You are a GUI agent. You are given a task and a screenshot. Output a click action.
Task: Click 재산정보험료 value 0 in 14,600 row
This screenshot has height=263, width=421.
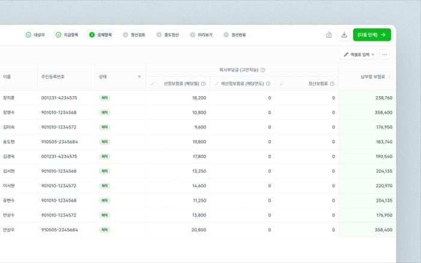pyautogui.click(x=269, y=186)
